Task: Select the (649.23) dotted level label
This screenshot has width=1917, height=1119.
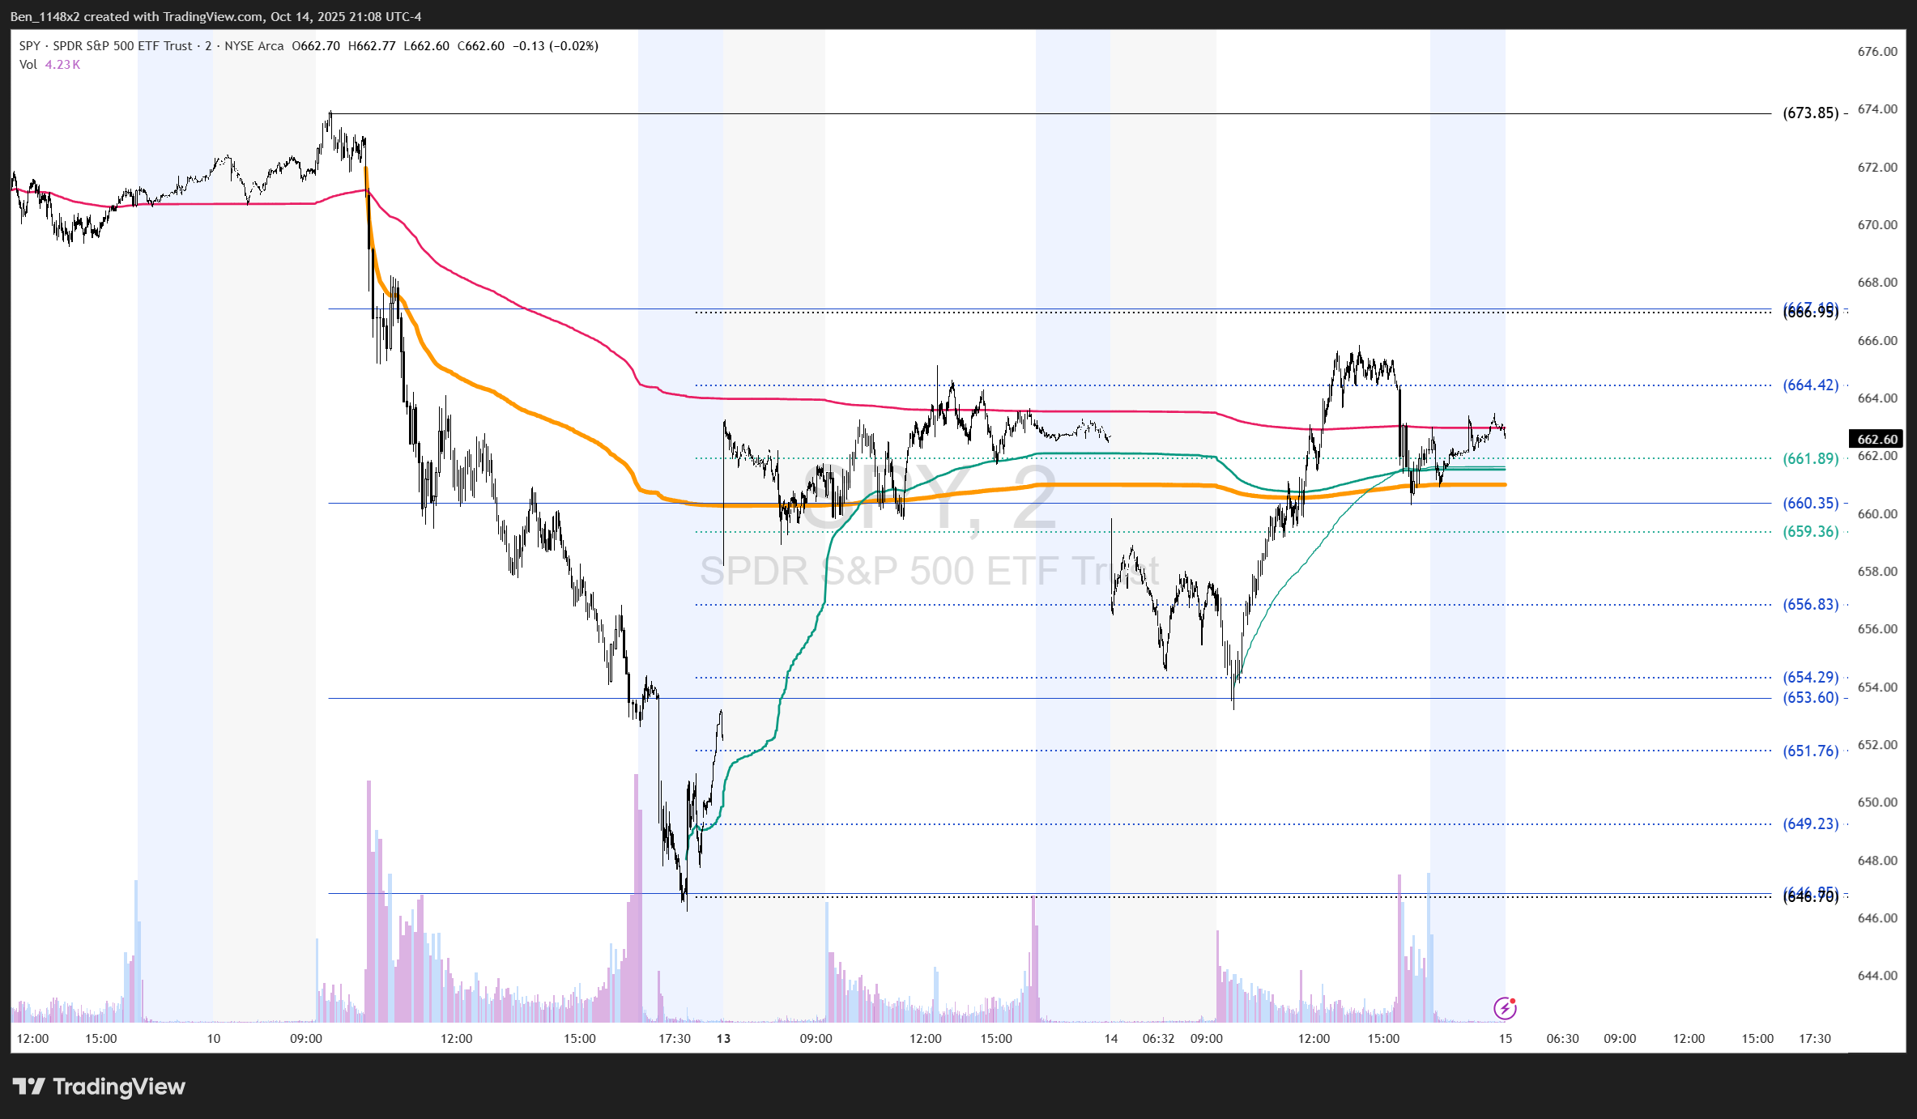Action: pyautogui.click(x=1810, y=824)
